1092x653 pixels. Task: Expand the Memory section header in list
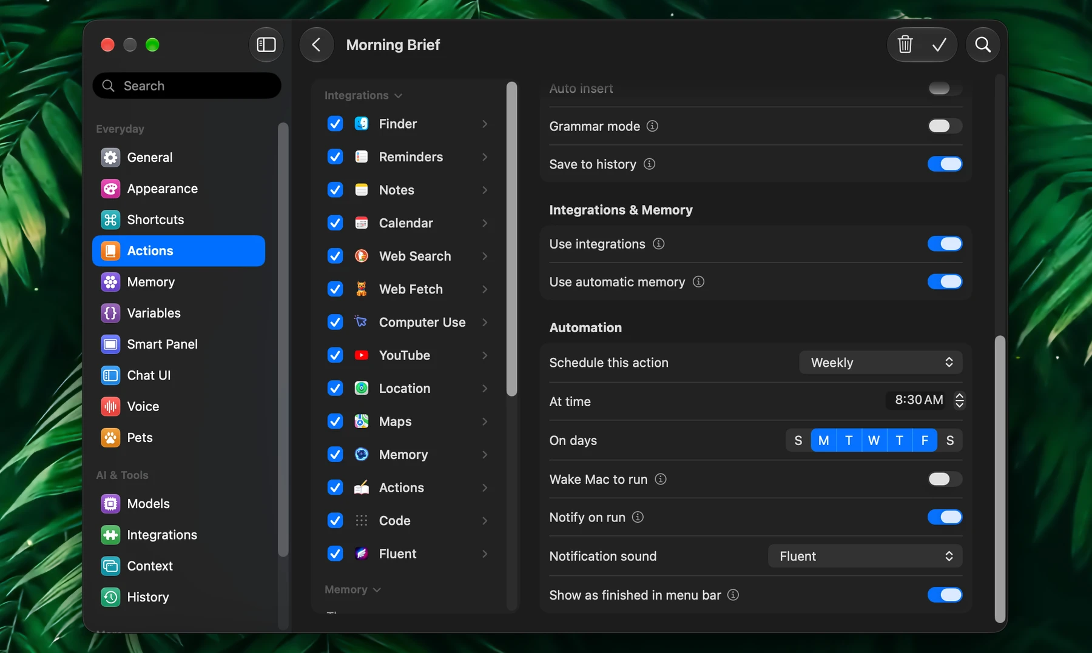pos(352,589)
